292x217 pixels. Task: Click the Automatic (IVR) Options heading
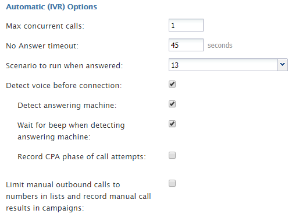51,7
